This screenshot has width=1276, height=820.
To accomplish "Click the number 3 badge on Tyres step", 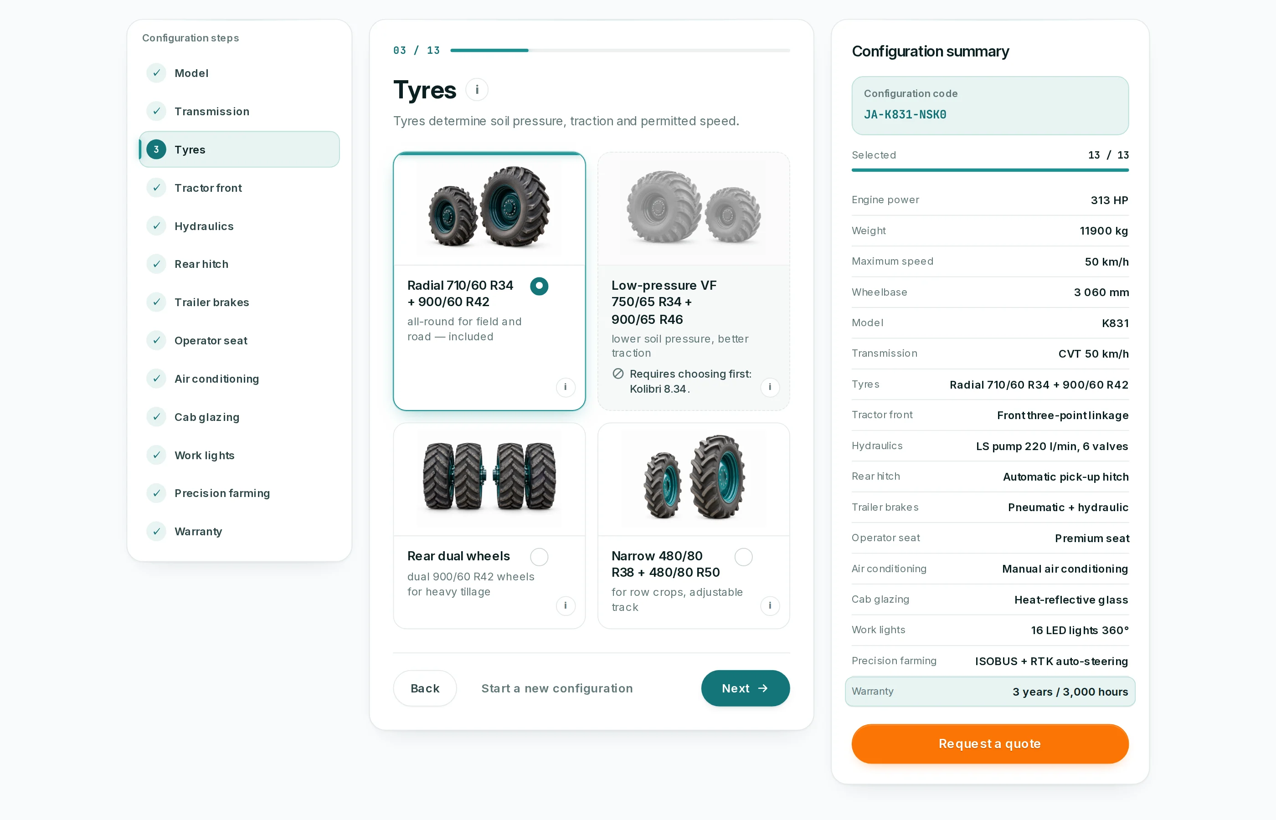I will pos(156,149).
